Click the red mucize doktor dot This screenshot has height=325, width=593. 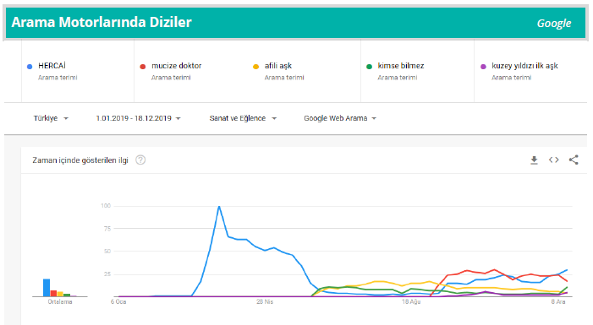(x=143, y=67)
